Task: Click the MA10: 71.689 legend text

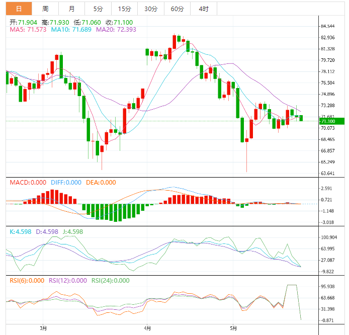Action: [71, 30]
